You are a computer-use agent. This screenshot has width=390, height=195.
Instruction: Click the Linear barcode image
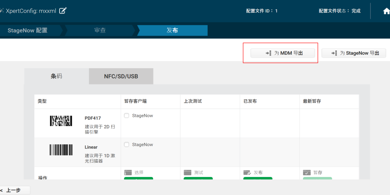tap(61, 150)
